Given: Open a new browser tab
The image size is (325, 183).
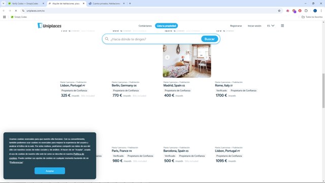Looking at the screenshot, I should pos(130,4).
